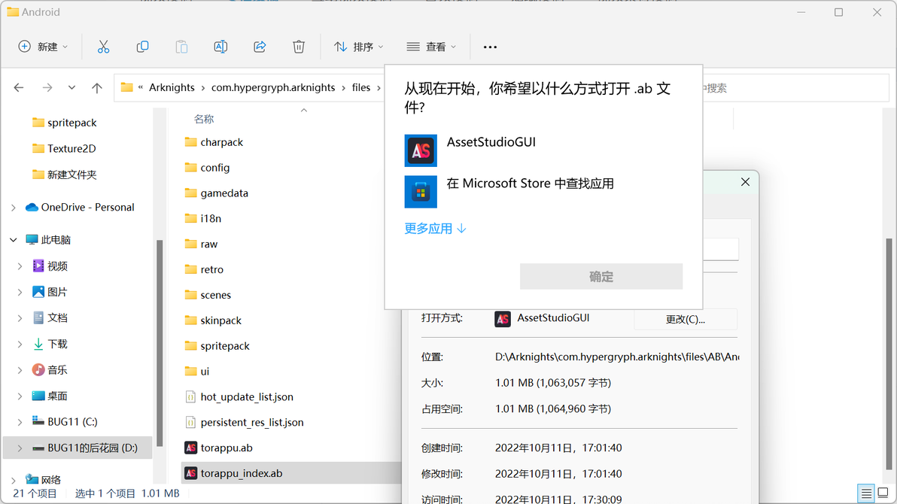
Task: Click the Paste clipboard icon in toolbar
Action: click(181, 47)
